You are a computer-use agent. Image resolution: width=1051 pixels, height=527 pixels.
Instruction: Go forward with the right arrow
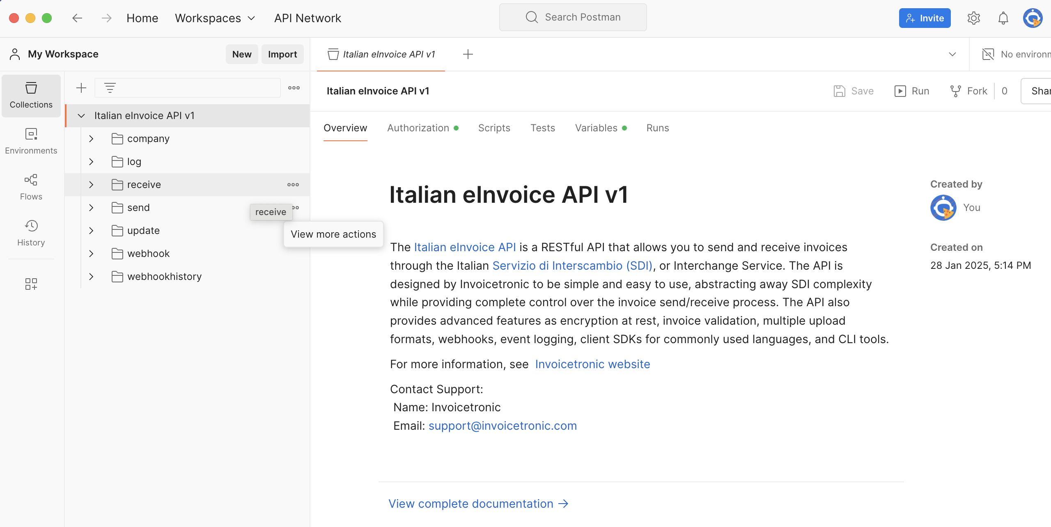coord(107,18)
